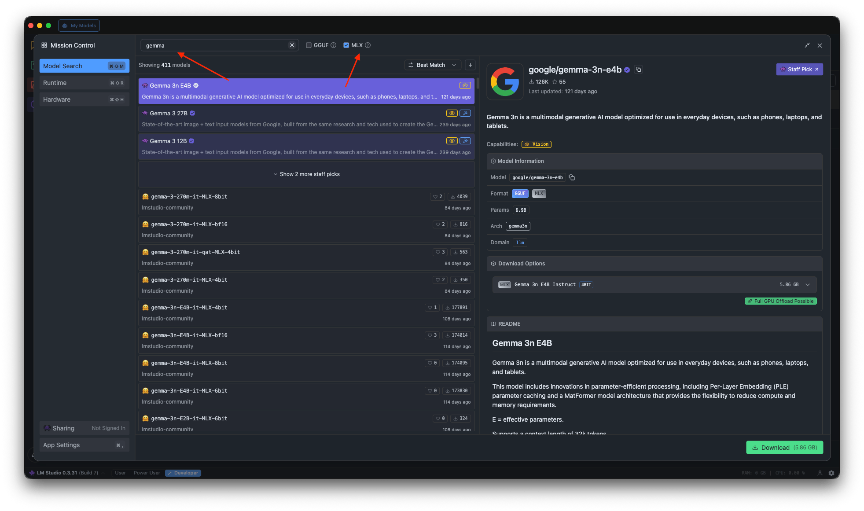Click the My Models button in the title bar
864x511 pixels.
pyautogui.click(x=79, y=26)
